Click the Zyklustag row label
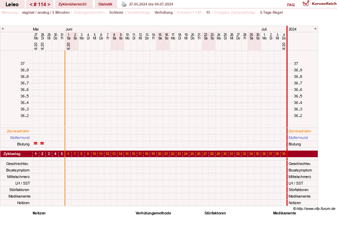Image resolution: width=337 pixels, height=247 pixels. [12, 154]
